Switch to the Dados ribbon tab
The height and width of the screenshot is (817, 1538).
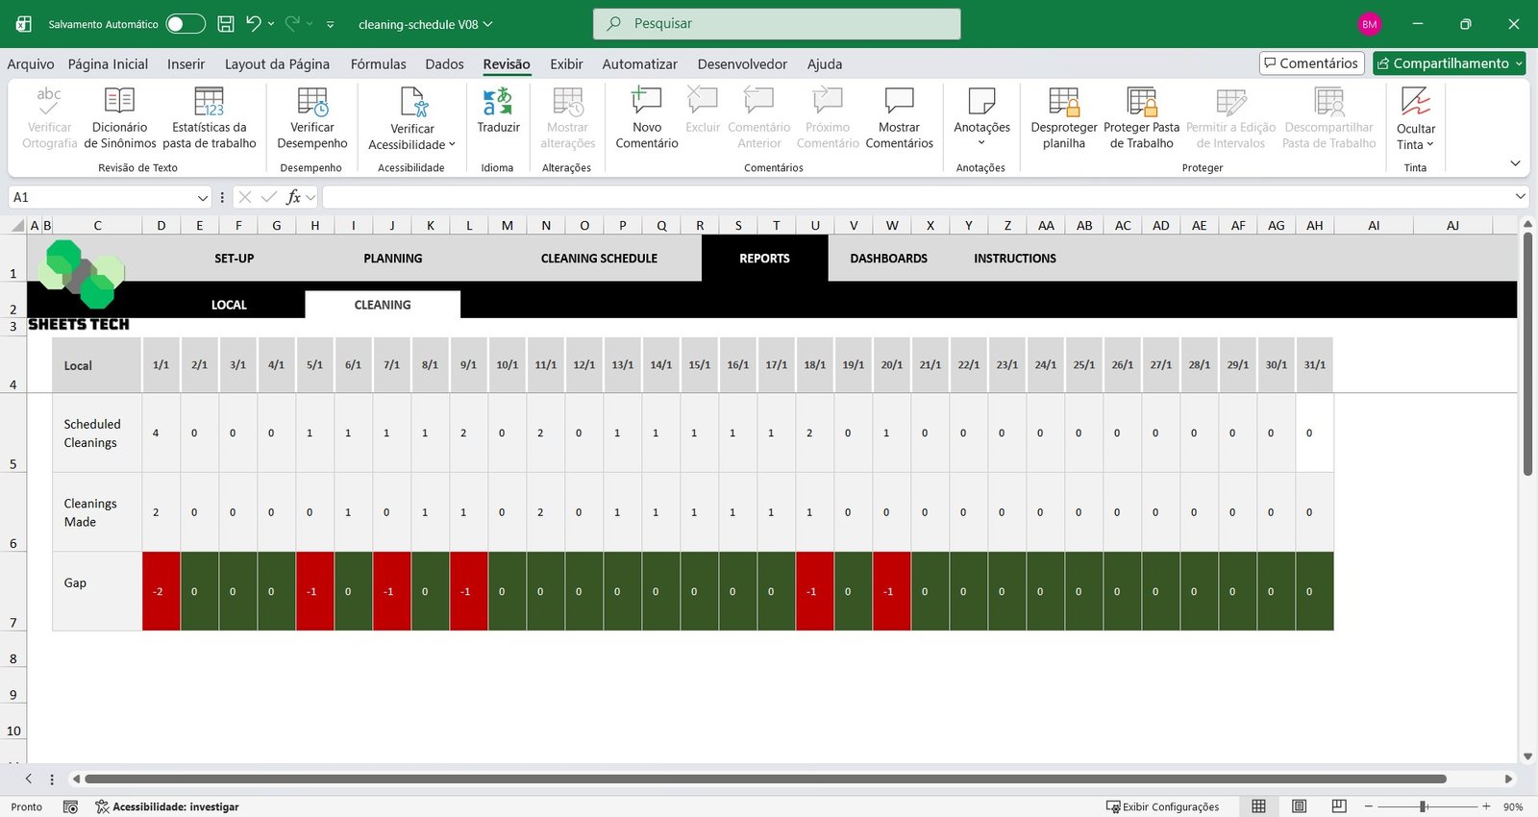pos(444,64)
